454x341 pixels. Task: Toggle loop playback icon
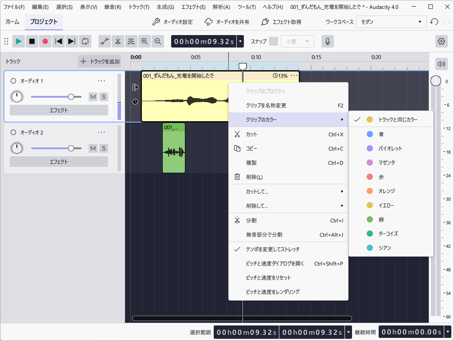click(85, 41)
